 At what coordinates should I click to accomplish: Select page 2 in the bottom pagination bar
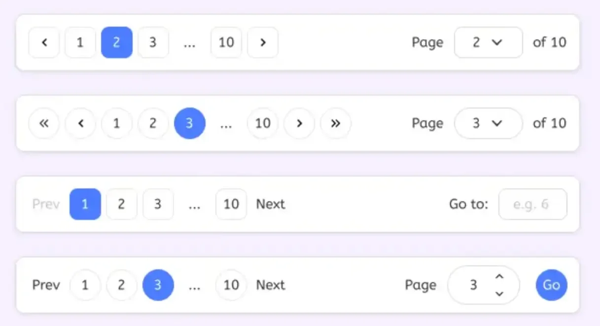[x=122, y=285]
